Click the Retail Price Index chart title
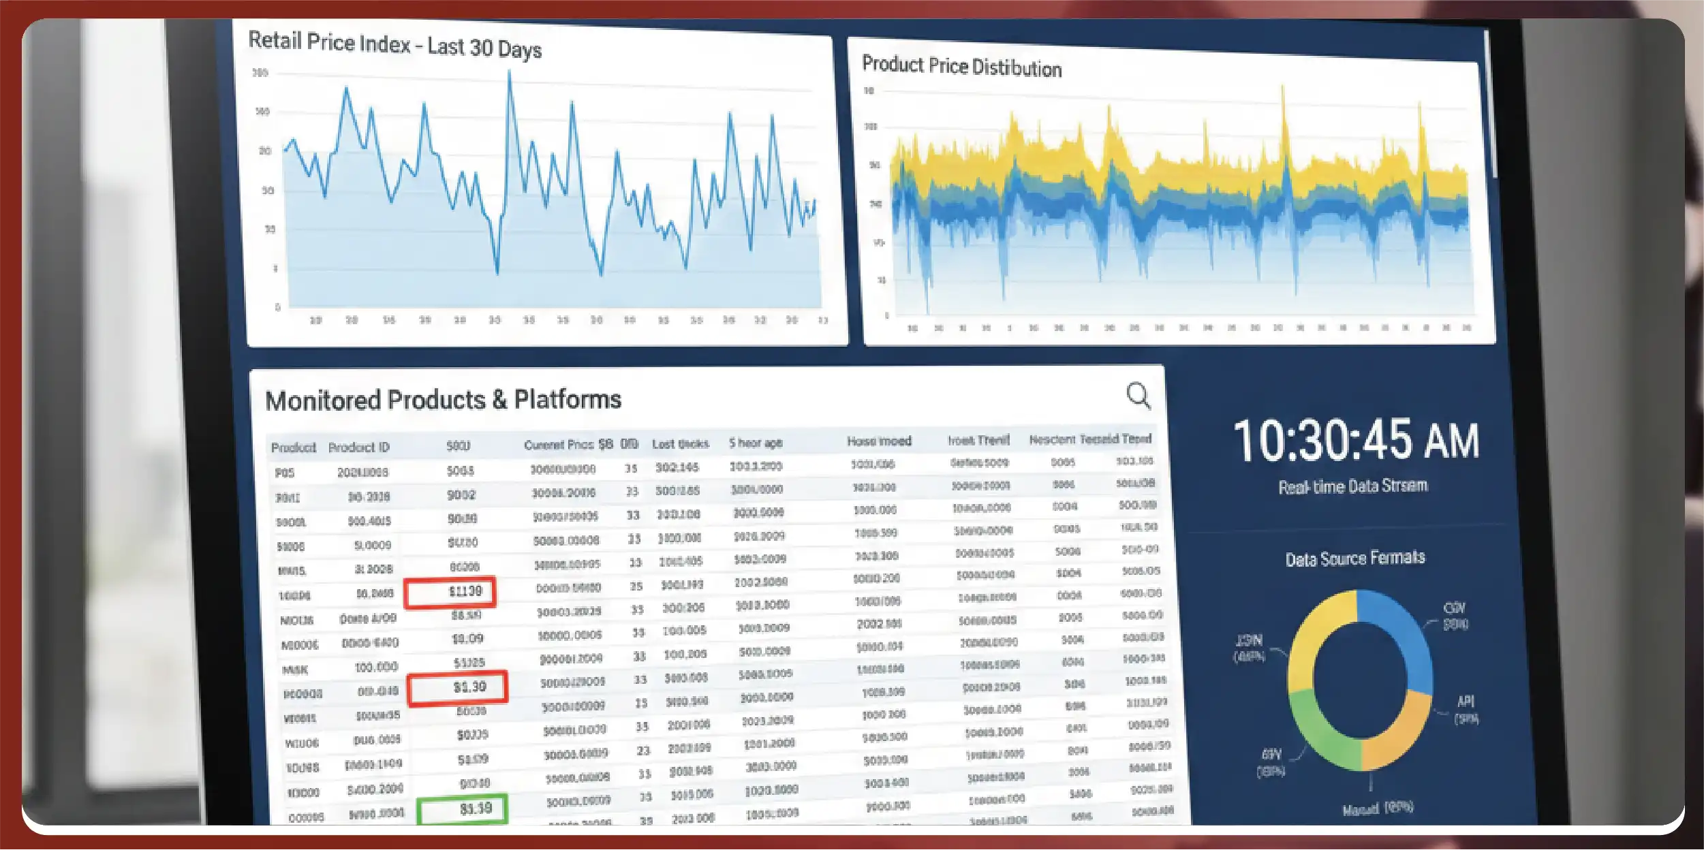Viewport: 1704px width, 850px height. point(394,45)
